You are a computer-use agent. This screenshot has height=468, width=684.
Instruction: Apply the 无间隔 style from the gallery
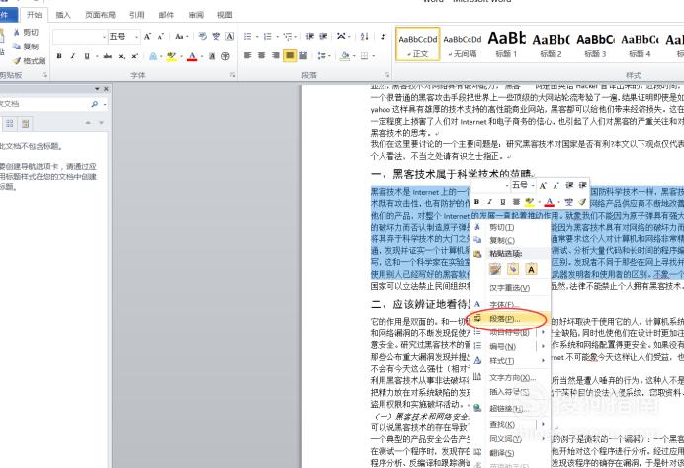pos(463,44)
